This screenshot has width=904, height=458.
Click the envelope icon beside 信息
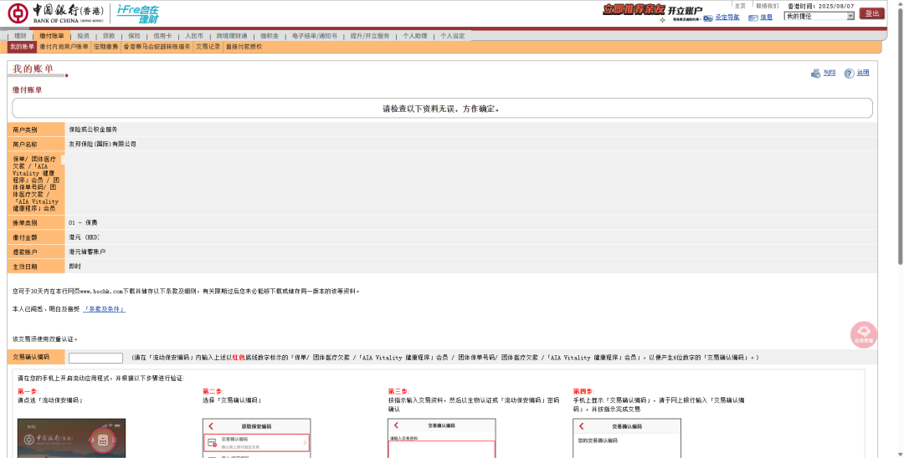tap(753, 18)
